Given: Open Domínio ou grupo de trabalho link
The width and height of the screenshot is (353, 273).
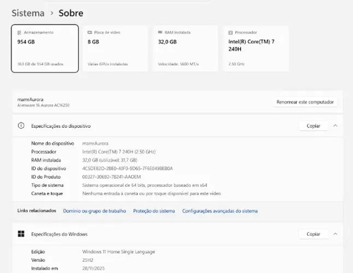Looking at the screenshot, I should tap(95, 211).
